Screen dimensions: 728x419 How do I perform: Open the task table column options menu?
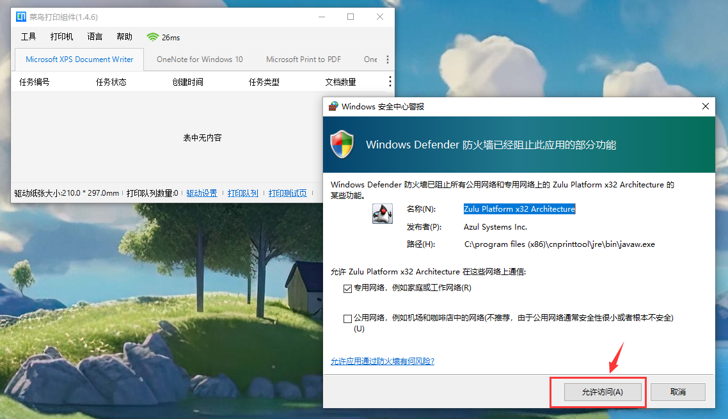[x=390, y=82]
